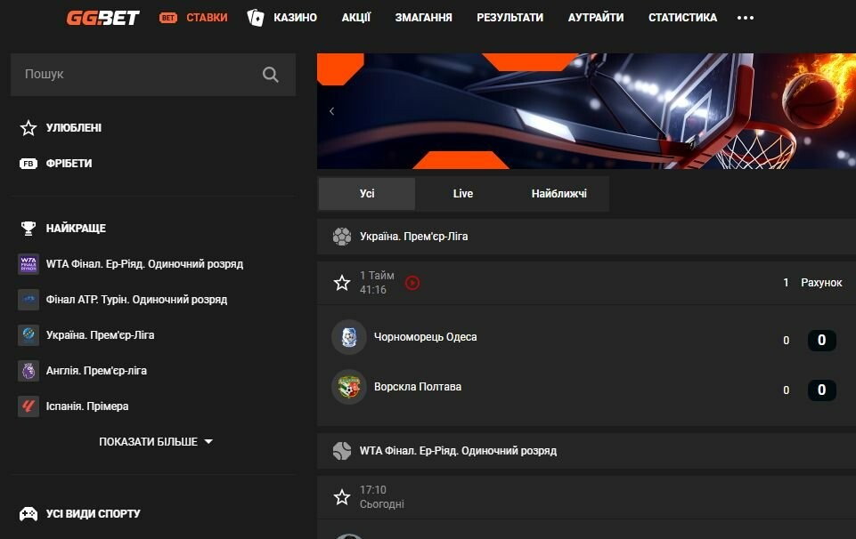The height and width of the screenshot is (539, 856).
Task: Open WTA Фінал. Ер-Ріяд sidebar link
Action: tap(144, 264)
